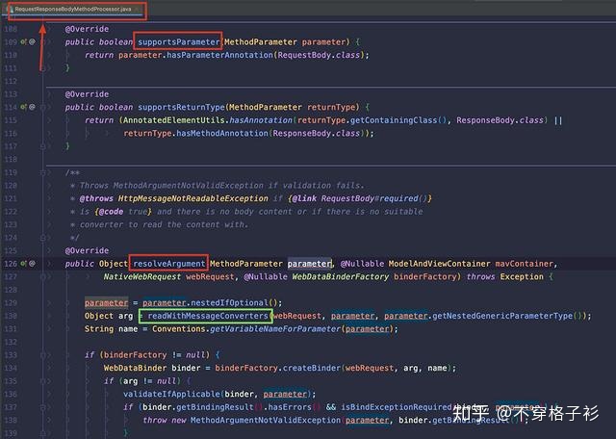The image size is (616, 439).
Task: Click hasParameterAnnotation in the return statement
Action: pyautogui.click(x=219, y=55)
